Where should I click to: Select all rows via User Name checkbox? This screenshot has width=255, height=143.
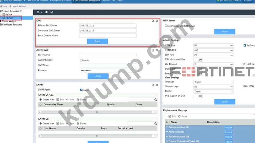click(x=41, y=128)
